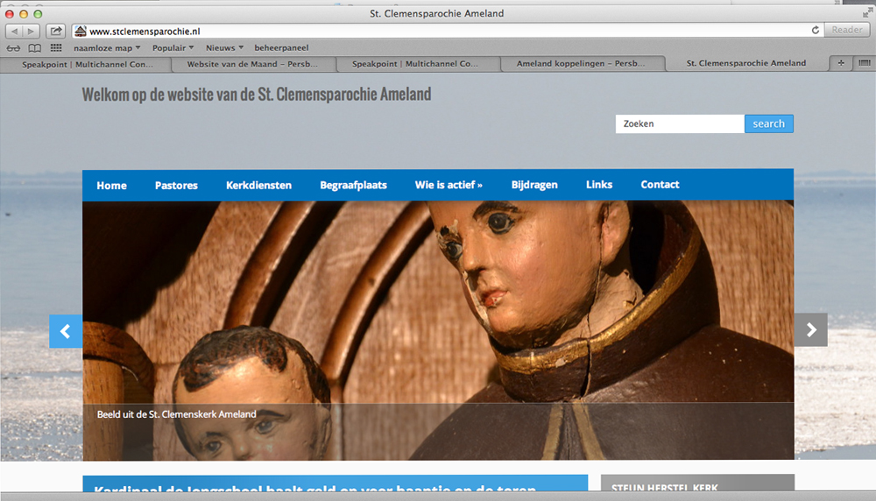Open the Links page
The height and width of the screenshot is (501, 876).
[599, 184]
